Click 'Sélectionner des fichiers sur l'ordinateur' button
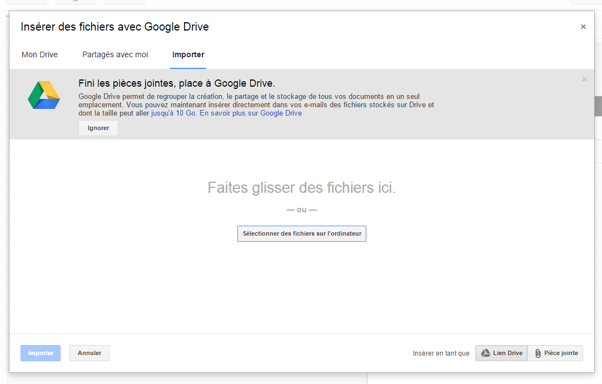Viewport: 602px width, 384px height. (302, 233)
